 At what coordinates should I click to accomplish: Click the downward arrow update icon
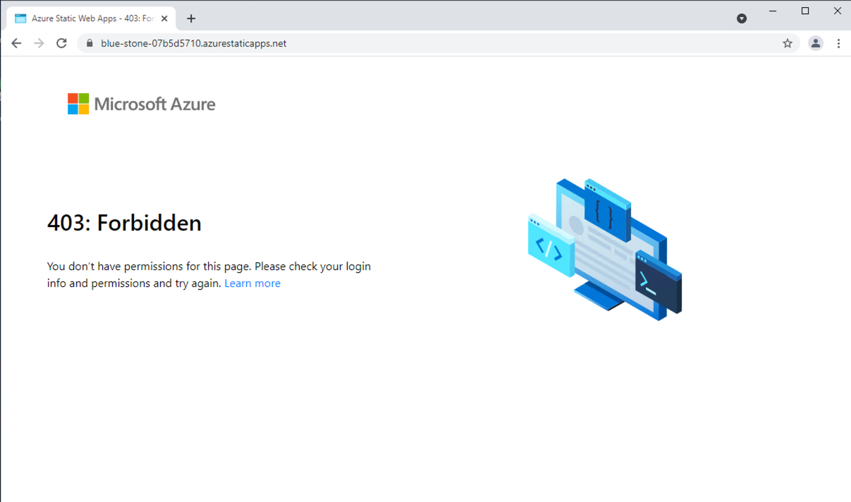click(x=742, y=18)
